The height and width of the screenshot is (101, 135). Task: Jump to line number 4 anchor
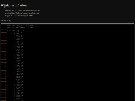point(4,30)
